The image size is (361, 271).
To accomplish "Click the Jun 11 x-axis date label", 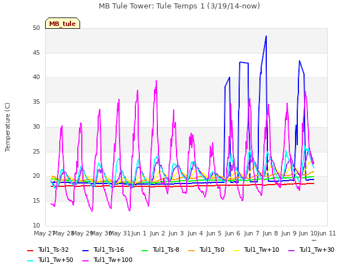I will pos(327,233).
